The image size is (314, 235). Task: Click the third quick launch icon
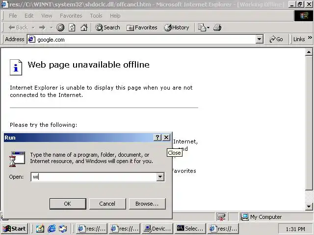(63, 229)
